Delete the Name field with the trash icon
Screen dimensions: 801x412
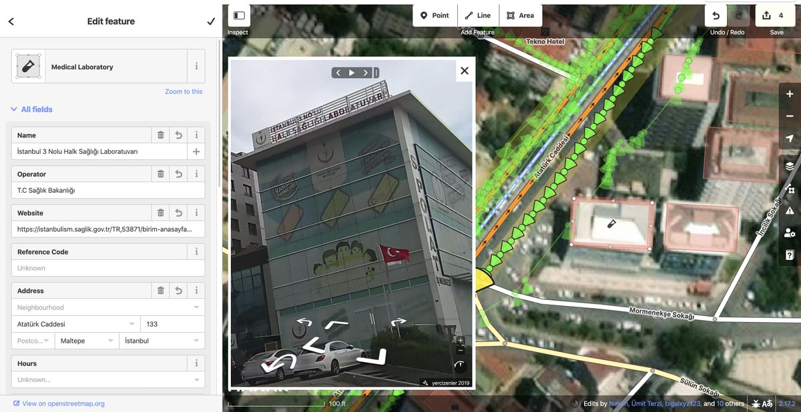[160, 135]
